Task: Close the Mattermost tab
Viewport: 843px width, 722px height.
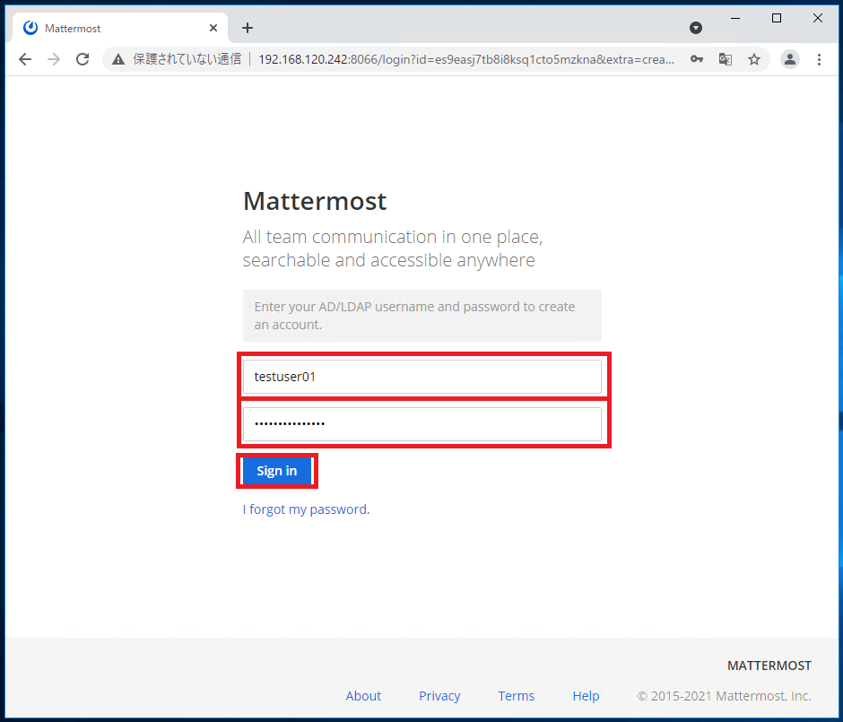Action: [x=213, y=28]
